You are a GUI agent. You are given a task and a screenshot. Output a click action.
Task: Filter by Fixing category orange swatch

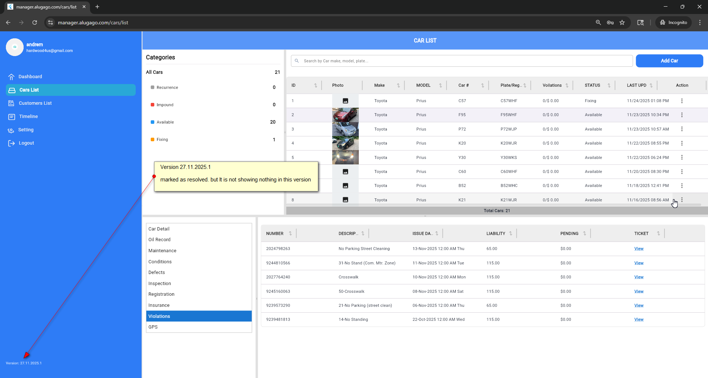pyautogui.click(x=152, y=139)
